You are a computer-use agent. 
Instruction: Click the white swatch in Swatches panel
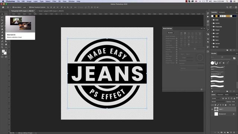(212, 16)
